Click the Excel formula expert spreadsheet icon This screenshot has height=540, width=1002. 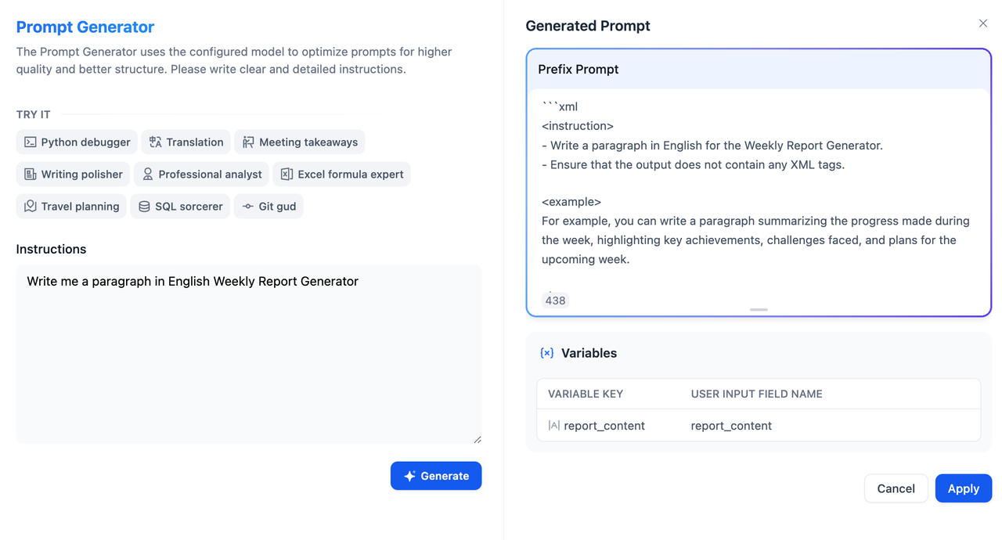(x=287, y=175)
